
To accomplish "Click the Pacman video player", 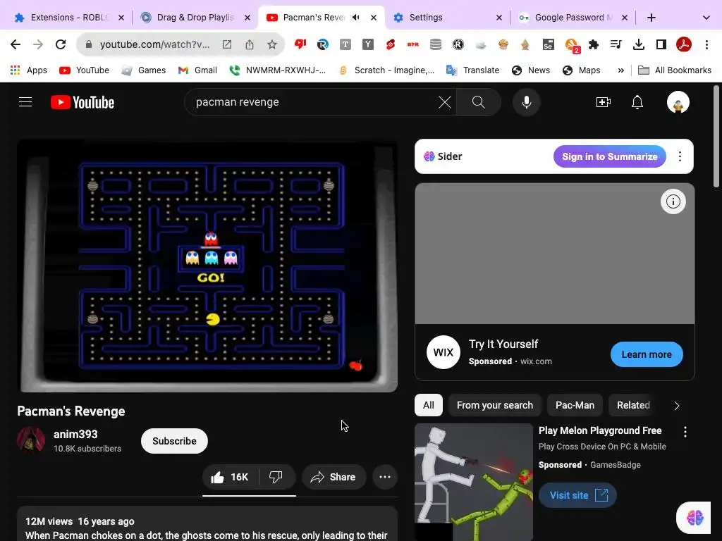I will pos(207,266).
